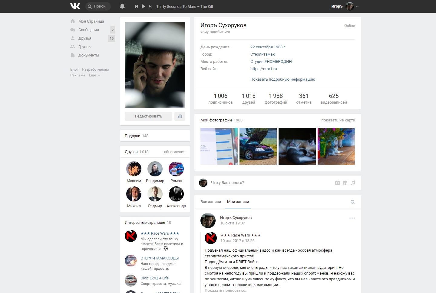
Task: Click the person icon beside Друзья
Action: [73, 38]
